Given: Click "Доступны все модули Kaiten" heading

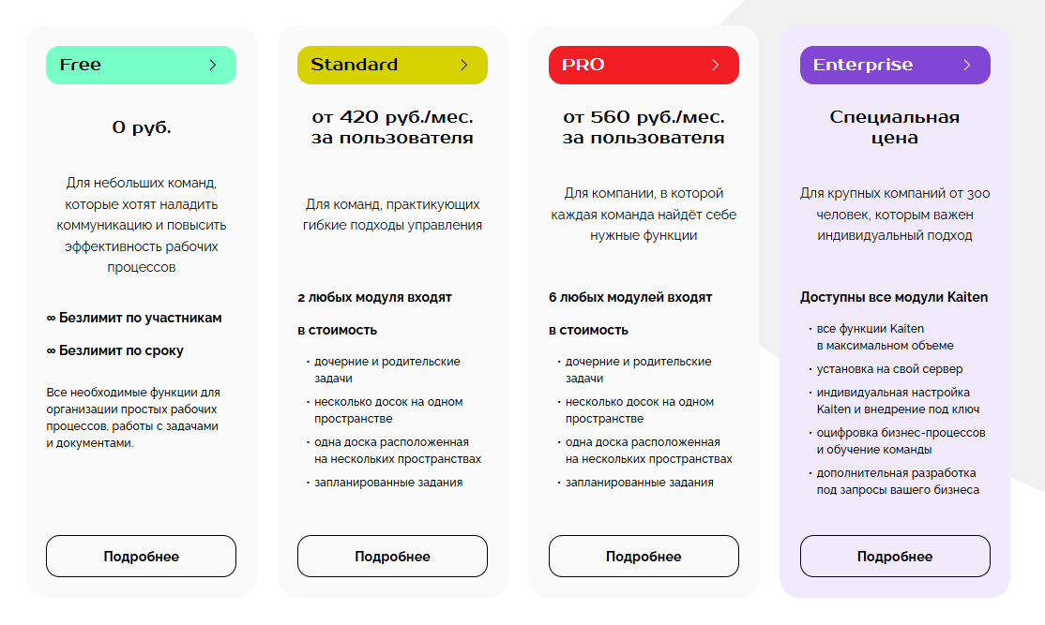Looking at the screenshot, I should (894, 297).
